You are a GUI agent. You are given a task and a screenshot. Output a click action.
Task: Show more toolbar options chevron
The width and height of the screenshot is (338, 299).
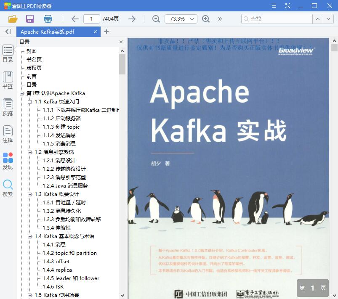pos(220,19)
